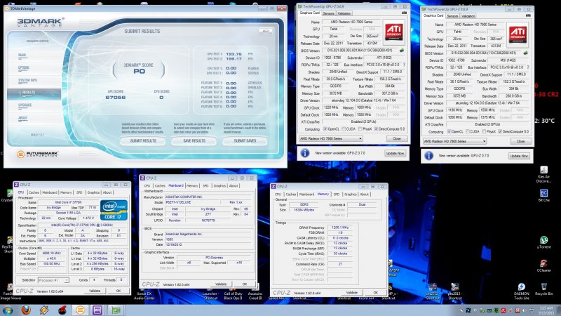This screenshot has width=561, height=316.
Task: Launch Firefox from the taskbar
Action: (26, 310)
